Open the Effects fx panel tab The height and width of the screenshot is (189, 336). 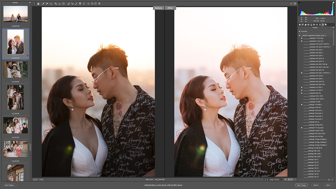[x=317, y=25]
